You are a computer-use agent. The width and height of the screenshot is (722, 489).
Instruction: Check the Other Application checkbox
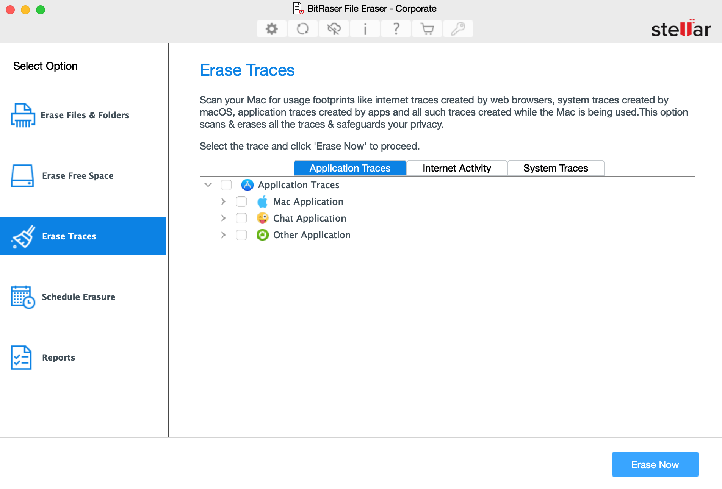pos(241,235)
